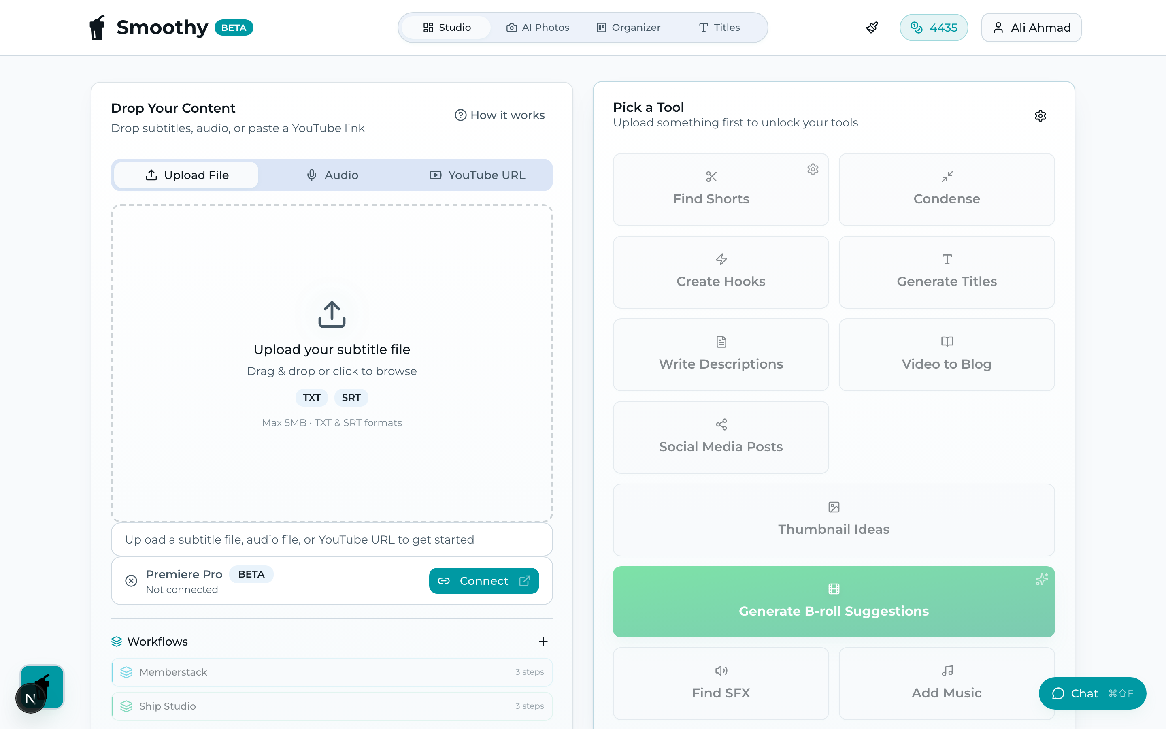Click the round N badge icon
The height and width of the screenshot is (729, 1166).
(30, 698)
